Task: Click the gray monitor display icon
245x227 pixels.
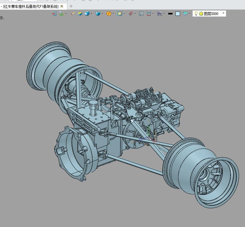Action: (x=160, y=14)
